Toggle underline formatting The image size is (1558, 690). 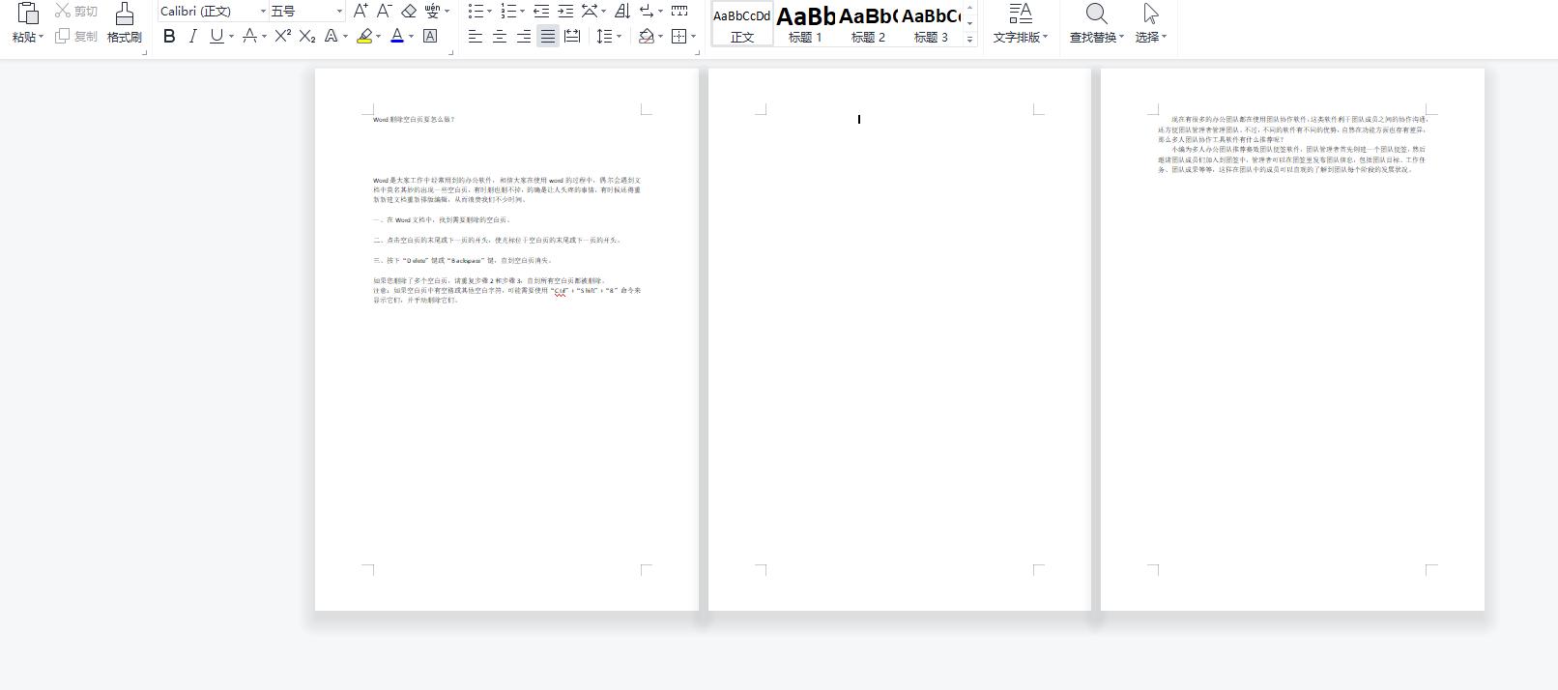(x=216, y=36)
